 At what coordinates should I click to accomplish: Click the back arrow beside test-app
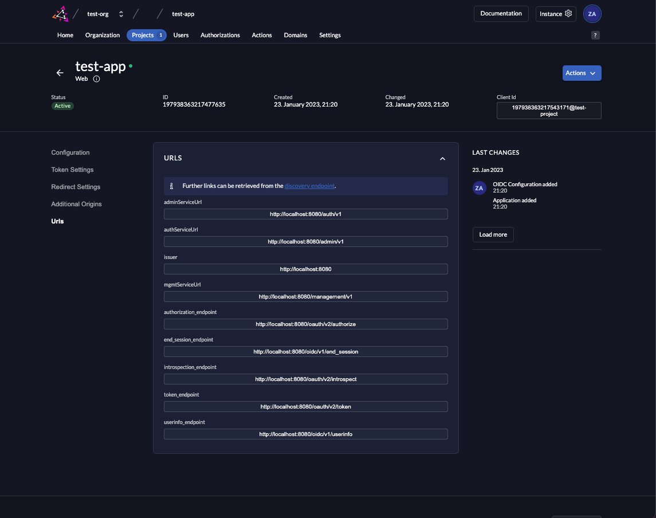click(x=60, y=73)
